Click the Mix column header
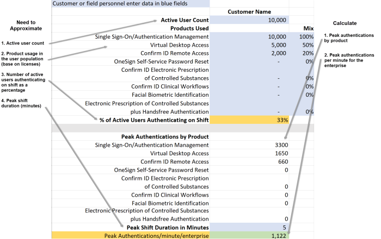381x239 pixels. pos(308,28)
